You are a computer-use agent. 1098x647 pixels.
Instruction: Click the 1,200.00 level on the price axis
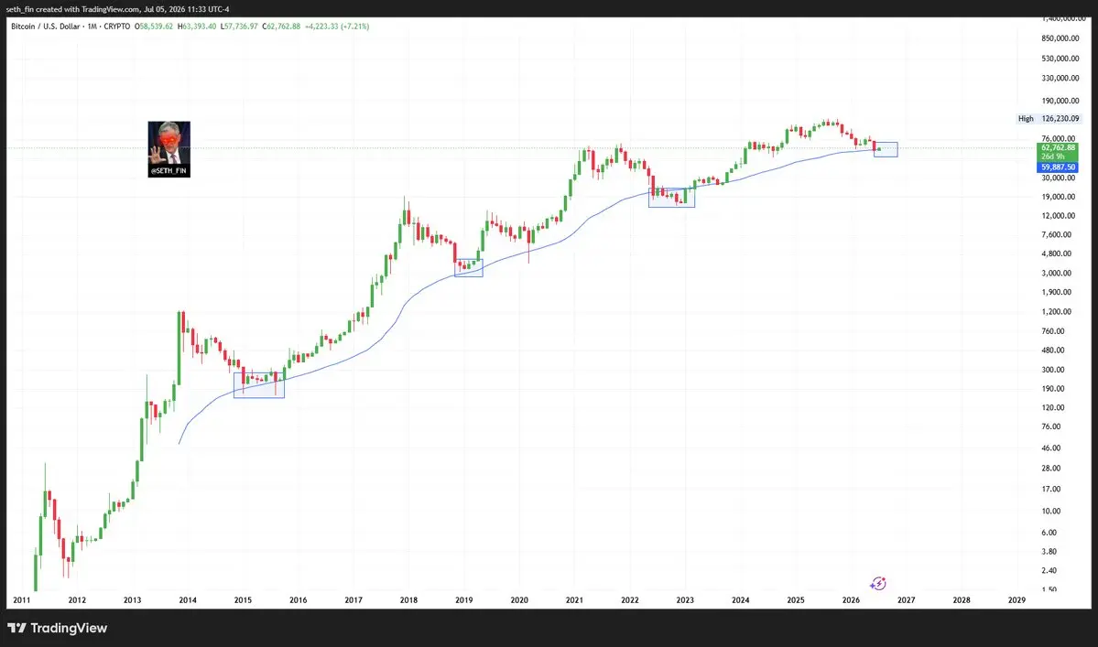[1059, 312]
